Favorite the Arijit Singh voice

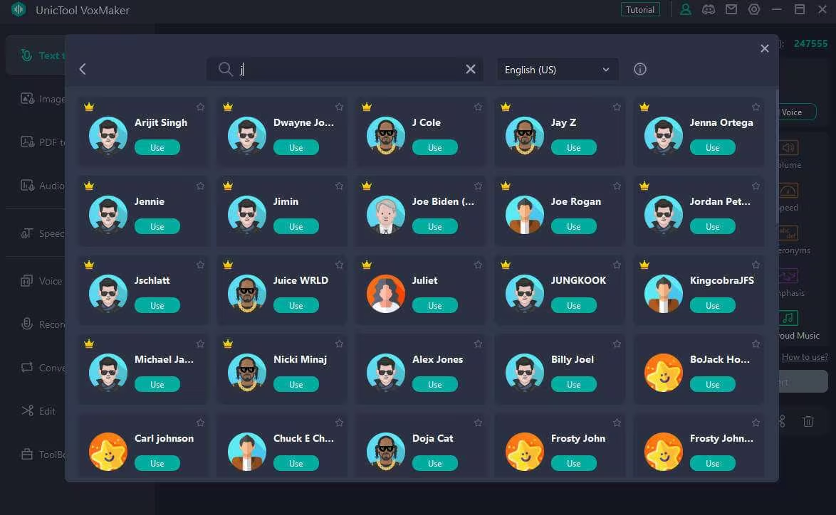(201, 107)
